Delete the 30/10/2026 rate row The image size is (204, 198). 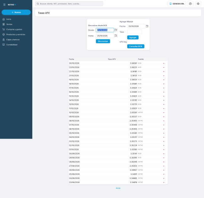click(x=164, y=63)
